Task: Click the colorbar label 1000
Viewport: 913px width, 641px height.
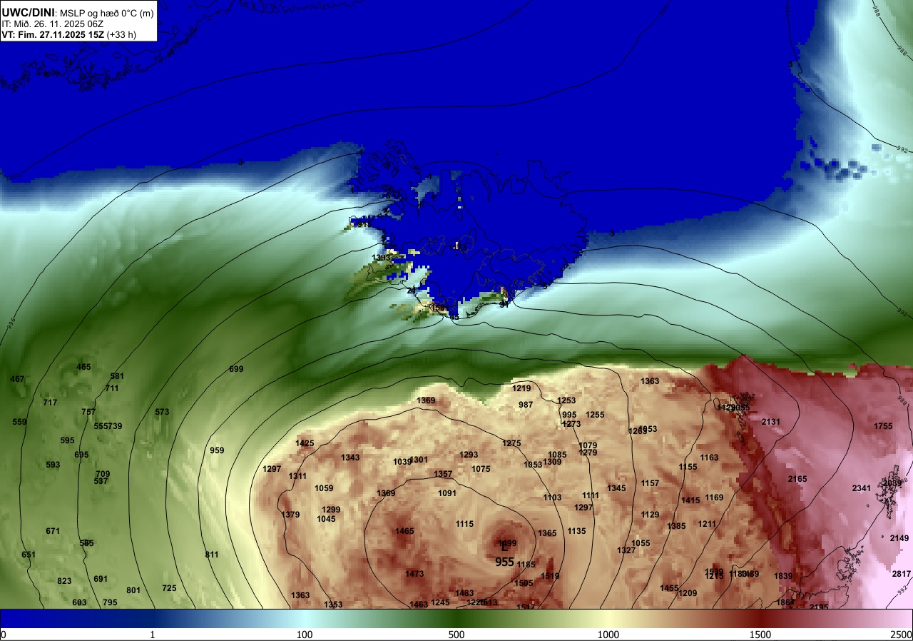Action: (608, 635)
